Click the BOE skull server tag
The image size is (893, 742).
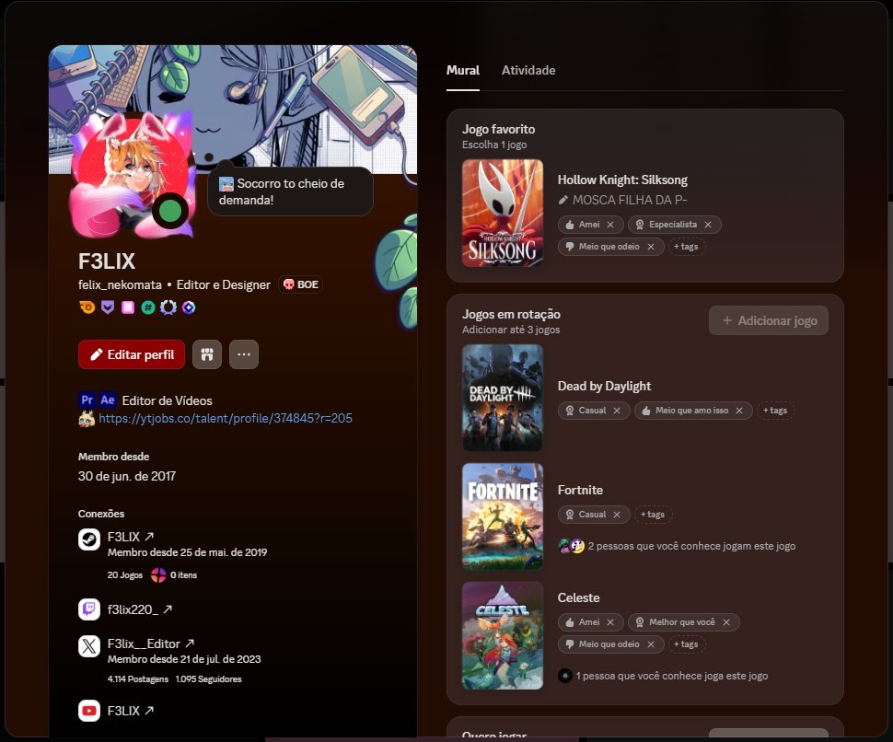pyautogui.click(x=301, y=284)
